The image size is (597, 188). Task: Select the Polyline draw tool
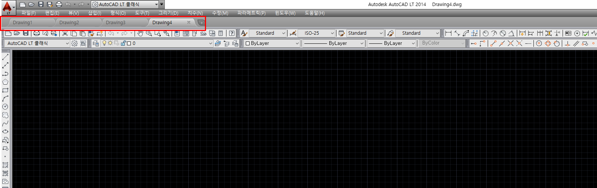point(5,74)
